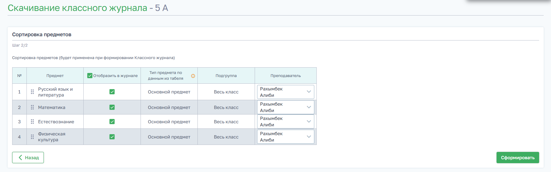
Task: Uncheck journal display for Математика
Action: (112, 107)
